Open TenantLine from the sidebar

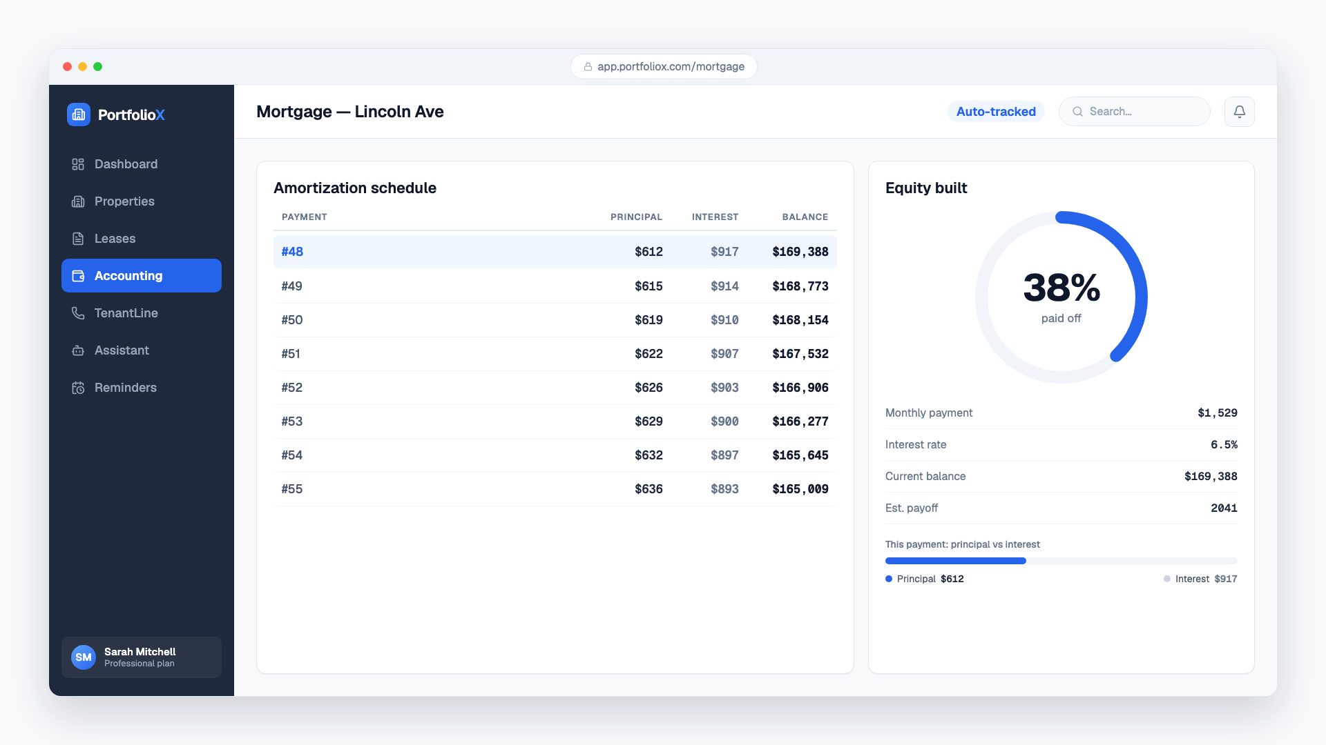point(142,313)
